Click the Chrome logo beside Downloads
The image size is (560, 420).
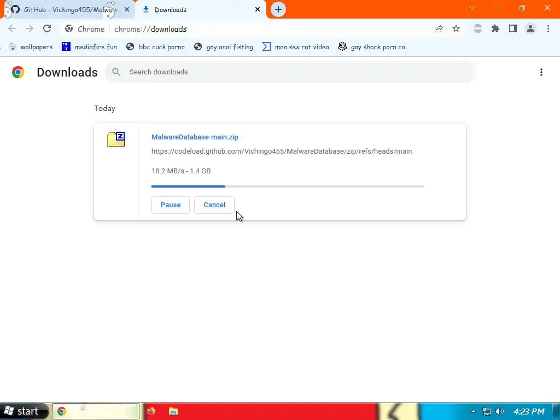(18, 72)
